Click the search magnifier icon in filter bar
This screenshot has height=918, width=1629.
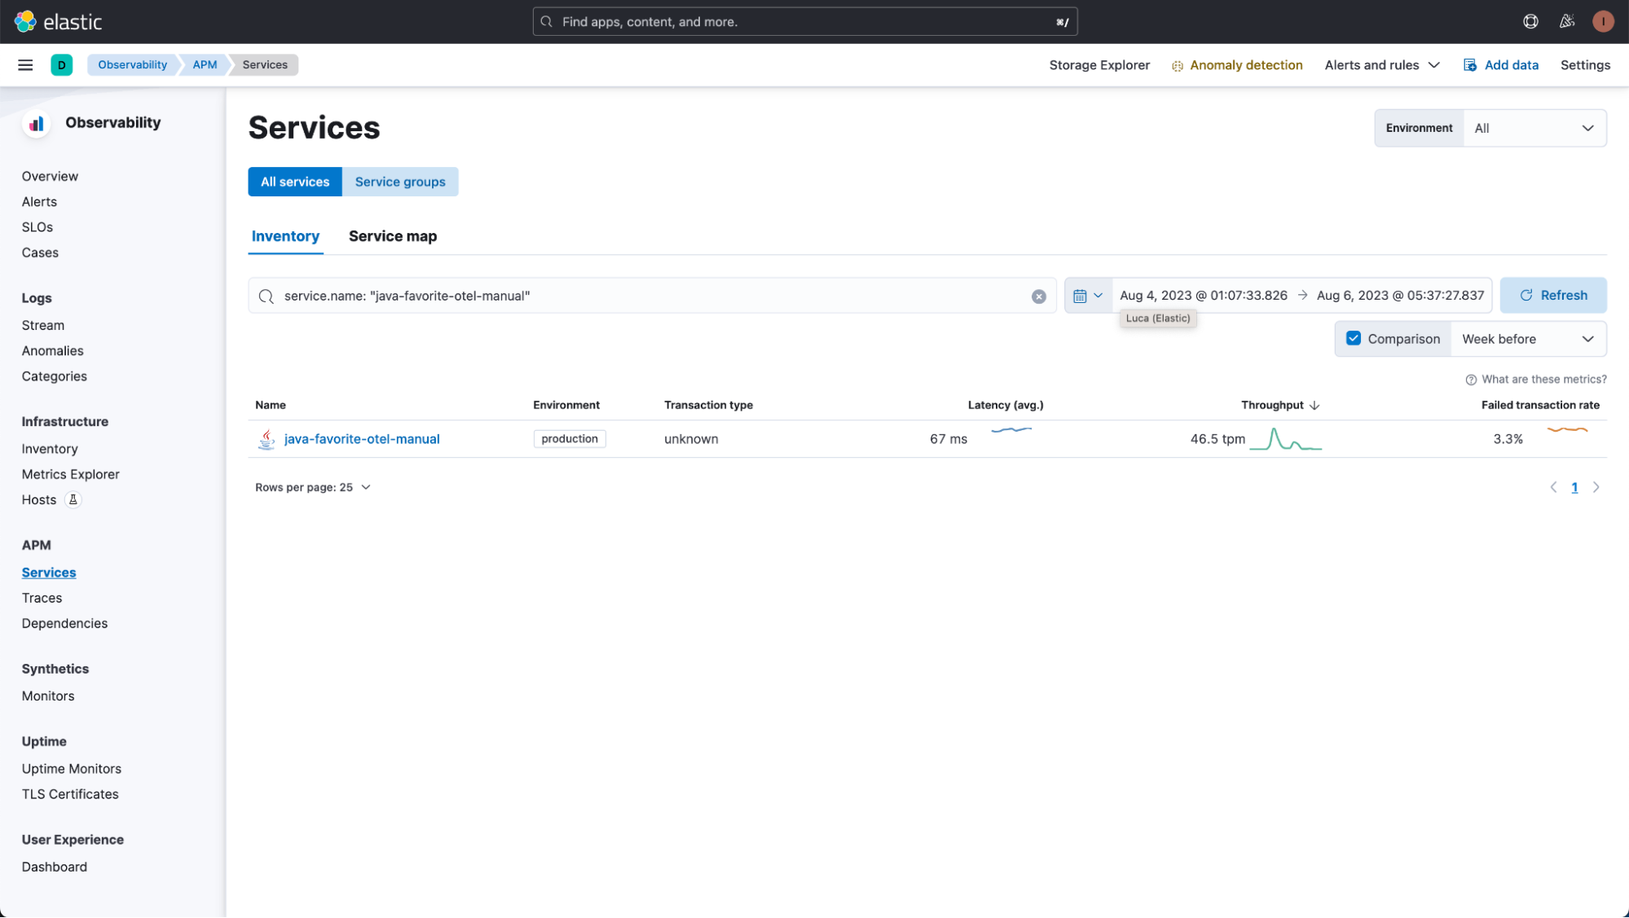click(x=265, y=295)
